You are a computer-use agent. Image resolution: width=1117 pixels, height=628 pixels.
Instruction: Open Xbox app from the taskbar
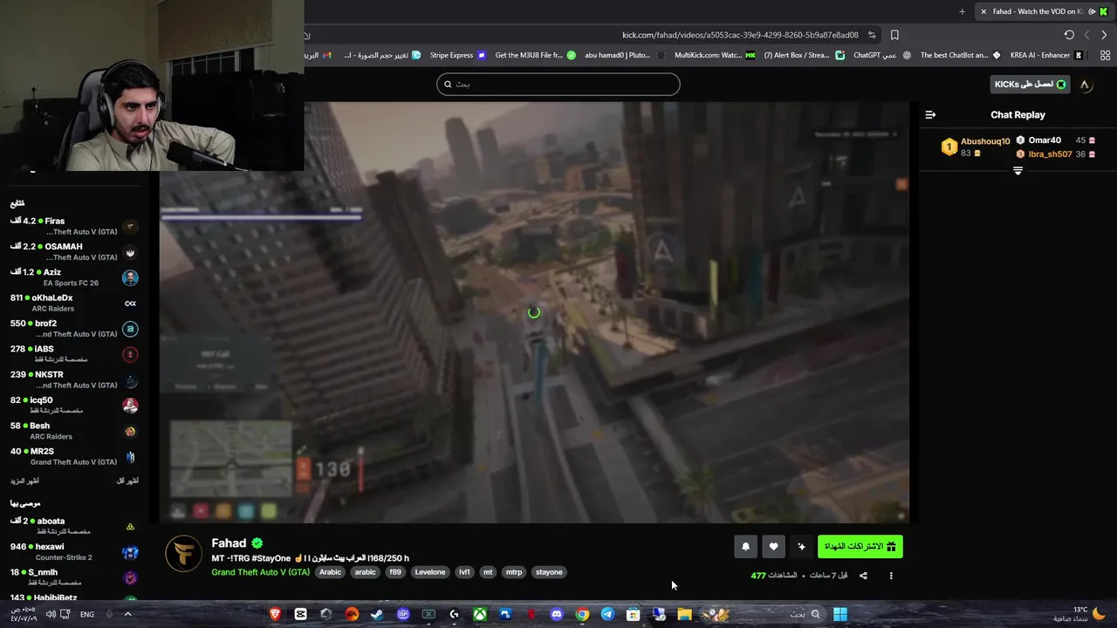pyautogui.click(x=480, y=614)
